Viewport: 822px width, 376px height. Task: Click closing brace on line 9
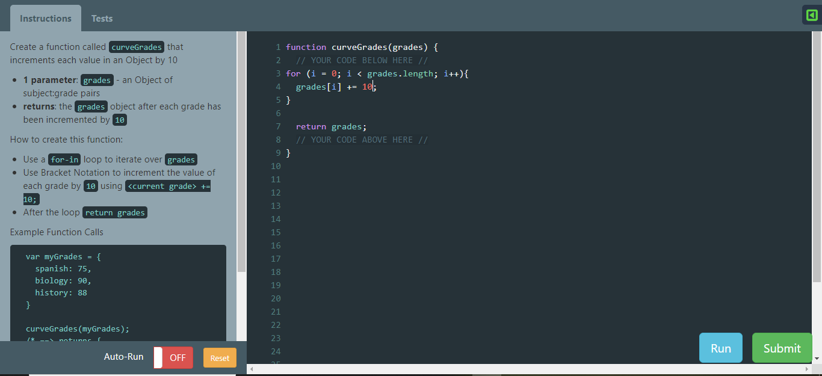[288, 153]
